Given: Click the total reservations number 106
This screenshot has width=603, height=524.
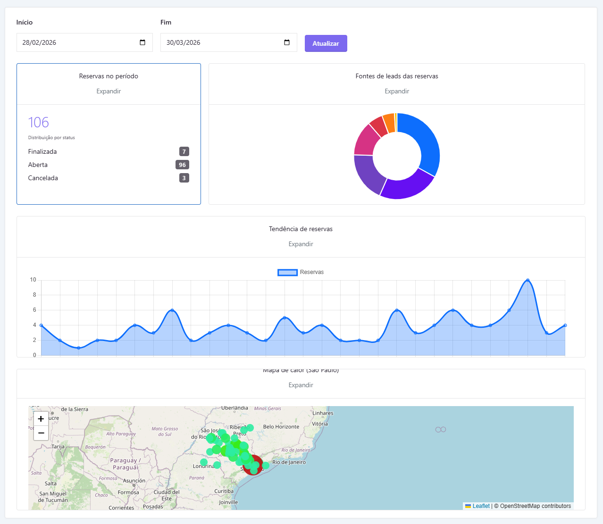Looking at the screenshot, I should pos(38,123).
